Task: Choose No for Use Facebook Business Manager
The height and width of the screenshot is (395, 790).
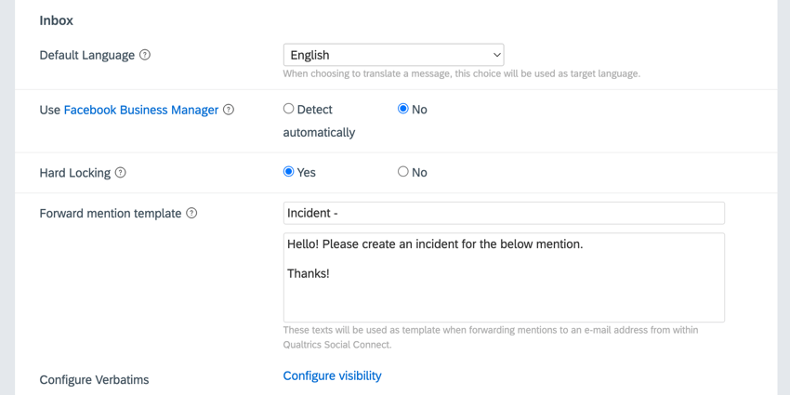Action: pyautogui.click(x=403, y=109)
